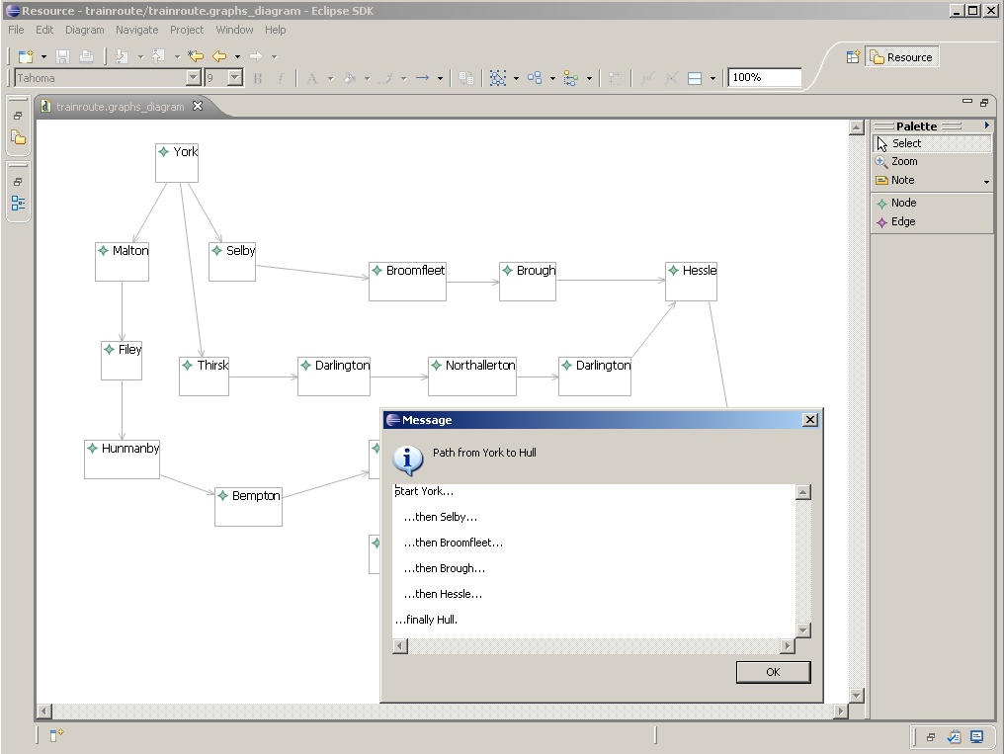
Task: Click the message text scroll-right arrow
Action: click(x=788, y=646)
